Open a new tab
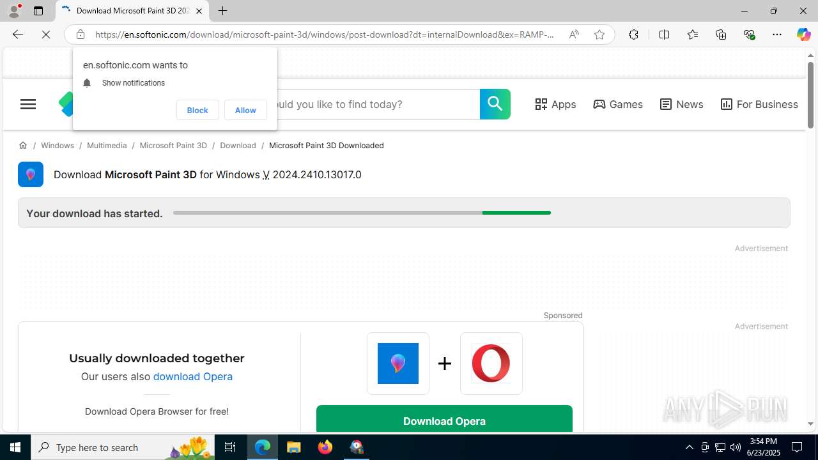 click(x=222, y=11)
